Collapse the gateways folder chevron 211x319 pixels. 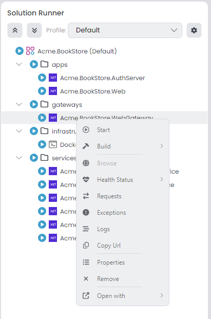point(19,104)
